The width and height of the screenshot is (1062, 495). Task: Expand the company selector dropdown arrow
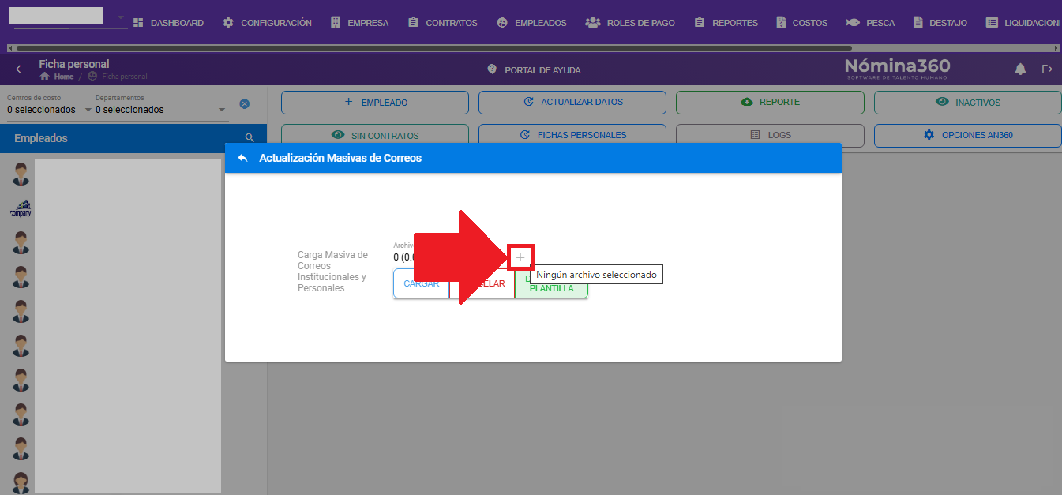tap(121, 17)
